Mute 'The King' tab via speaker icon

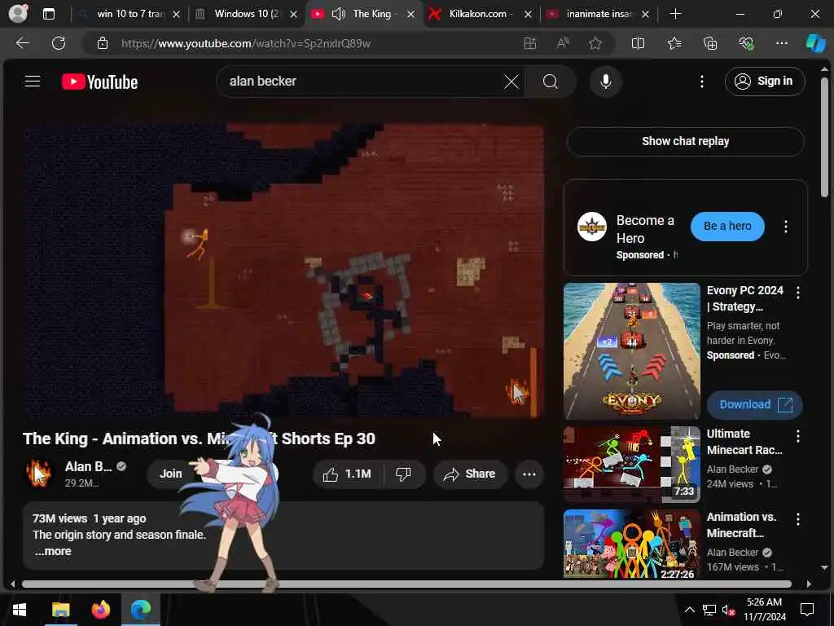[338, 14]
